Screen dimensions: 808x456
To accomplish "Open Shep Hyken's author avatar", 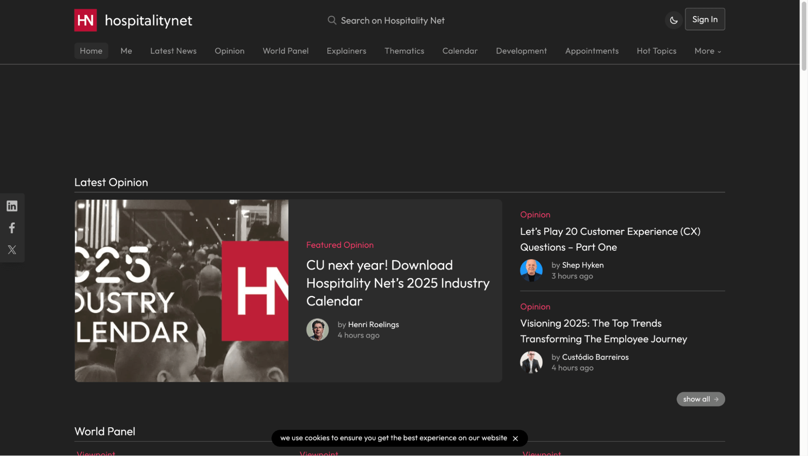I will point(531,270).
